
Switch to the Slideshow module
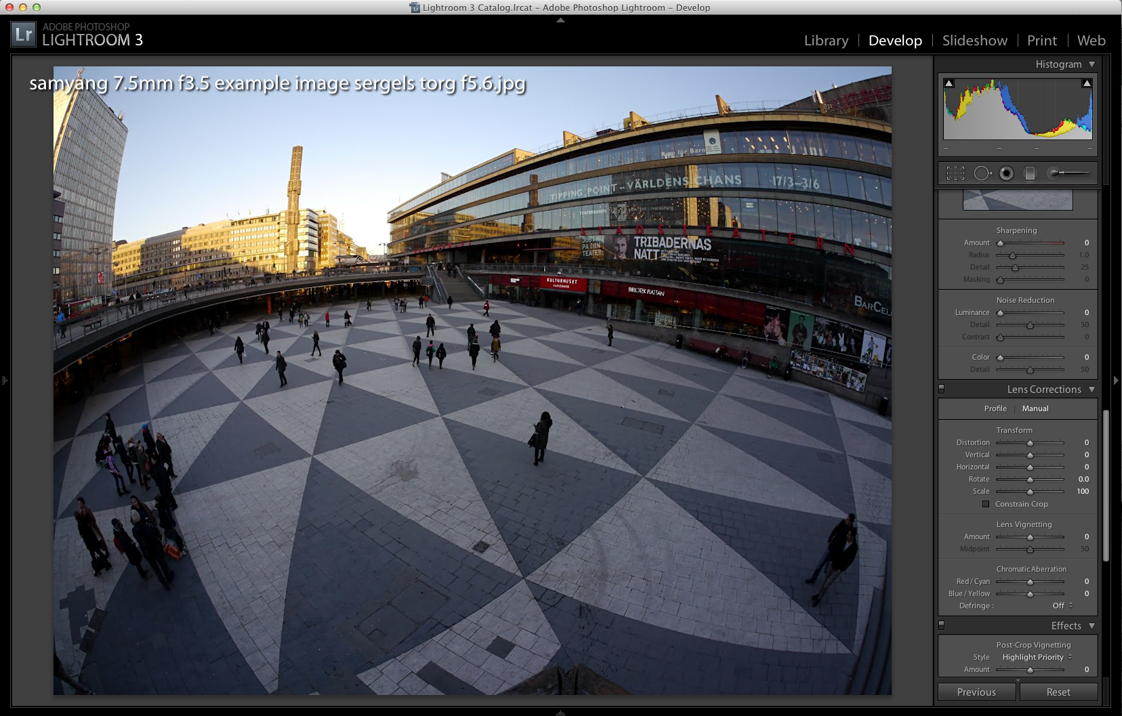point(975,41)
